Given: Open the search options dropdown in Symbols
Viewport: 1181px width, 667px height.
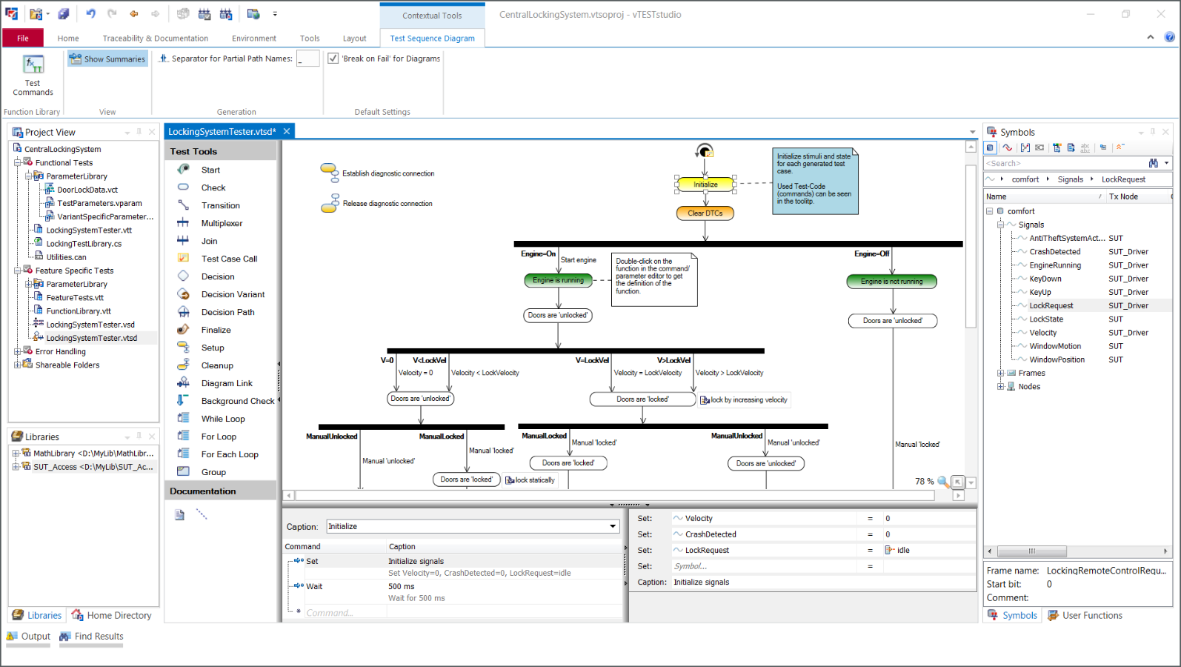Looking at the screenshot, I should point(1167,163).
